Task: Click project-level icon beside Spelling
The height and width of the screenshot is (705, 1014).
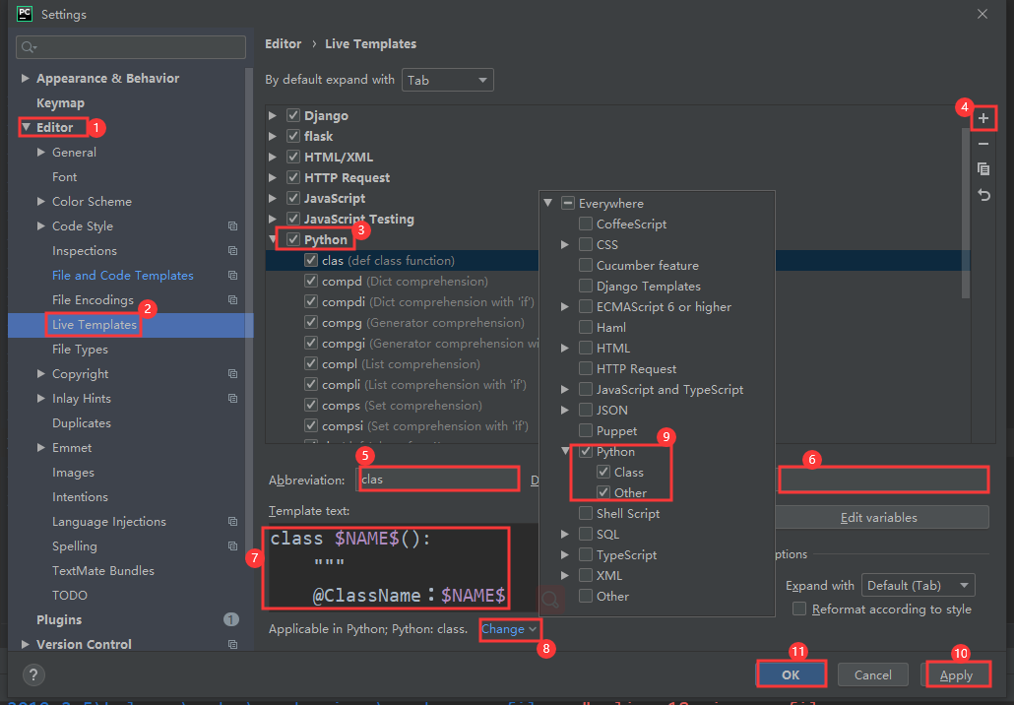Action: point(232,545)
